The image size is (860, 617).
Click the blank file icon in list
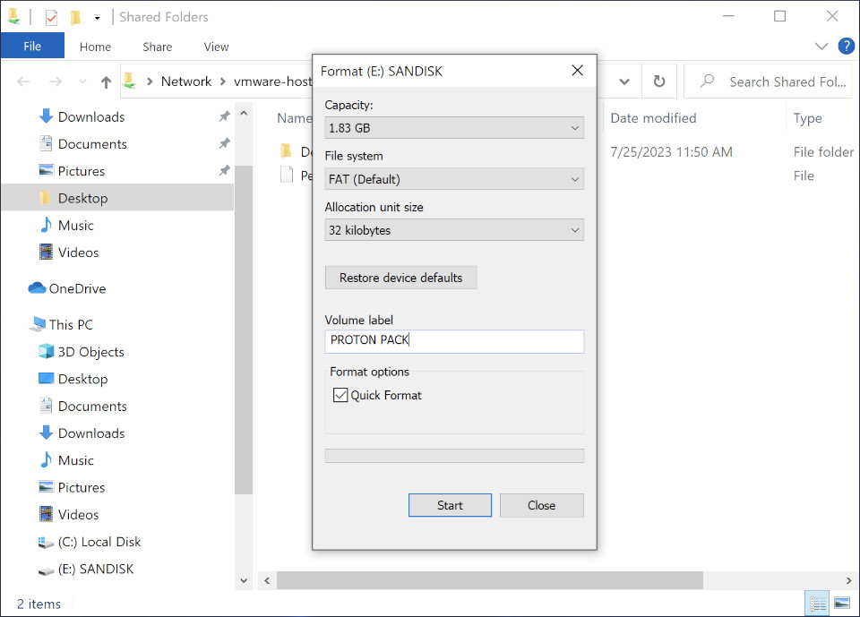(287, 175)
